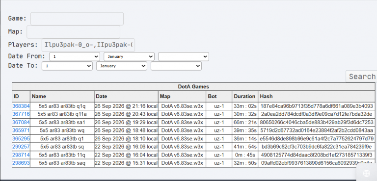The width and height of the screenshot is (377, 181).
Task: Open game ID 367716 link
Action: pos(21,114)
